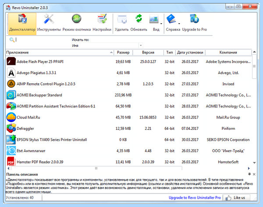Pin the Панель описания panel
This screenshot has width=263, height=207.
coord(249,174)
